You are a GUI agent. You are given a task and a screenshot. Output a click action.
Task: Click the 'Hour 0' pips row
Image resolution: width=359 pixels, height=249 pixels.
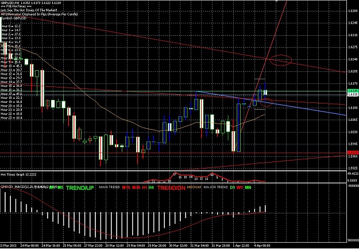11,26
